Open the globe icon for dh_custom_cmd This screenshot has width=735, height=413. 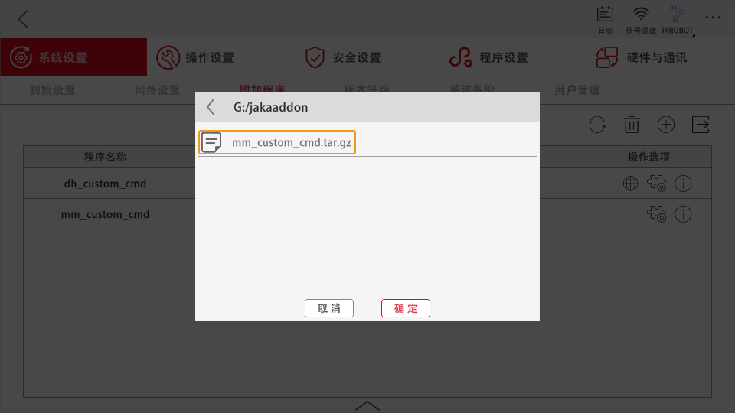(x=630, y=184)
